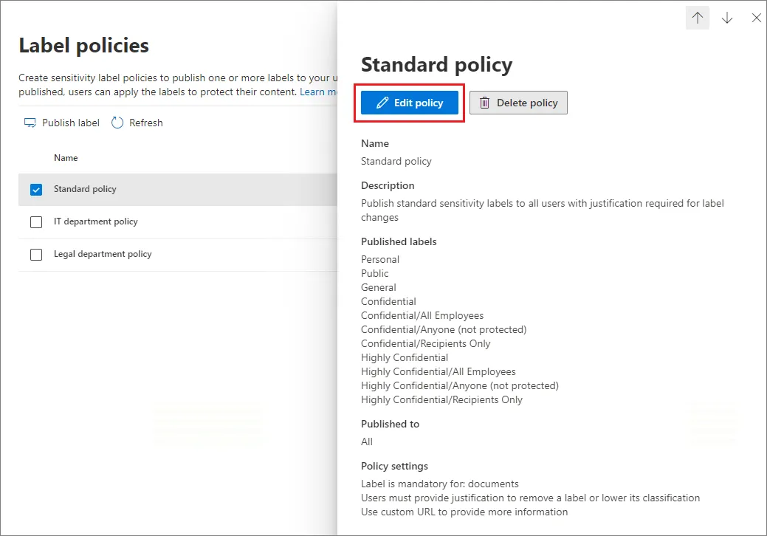Click the Label policies page heading
The image size is (767, 536).
tap(83, 45)
